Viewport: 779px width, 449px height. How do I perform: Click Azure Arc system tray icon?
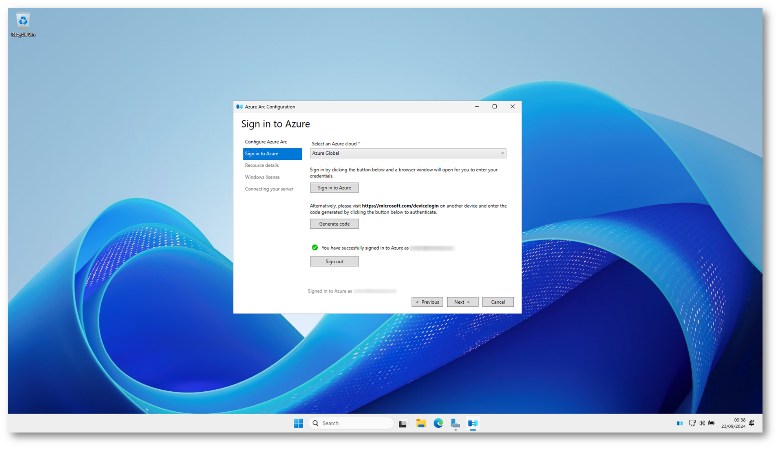click(680, 423)
